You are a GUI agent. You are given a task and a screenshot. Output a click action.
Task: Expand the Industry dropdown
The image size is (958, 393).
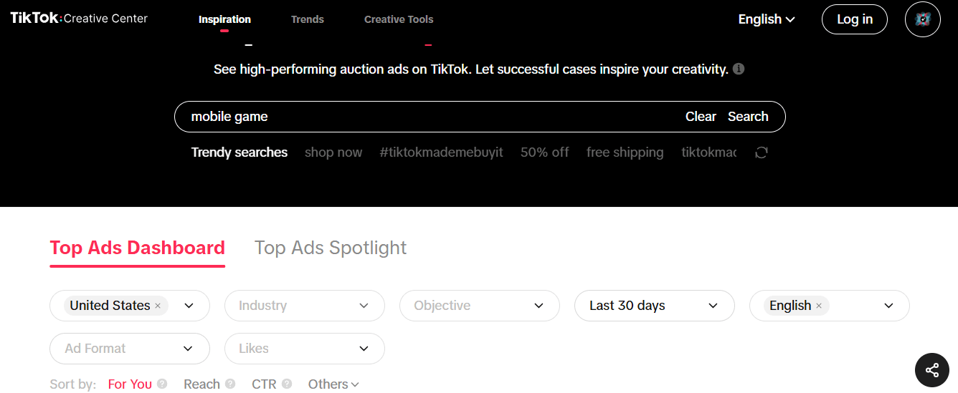(304, 306)
